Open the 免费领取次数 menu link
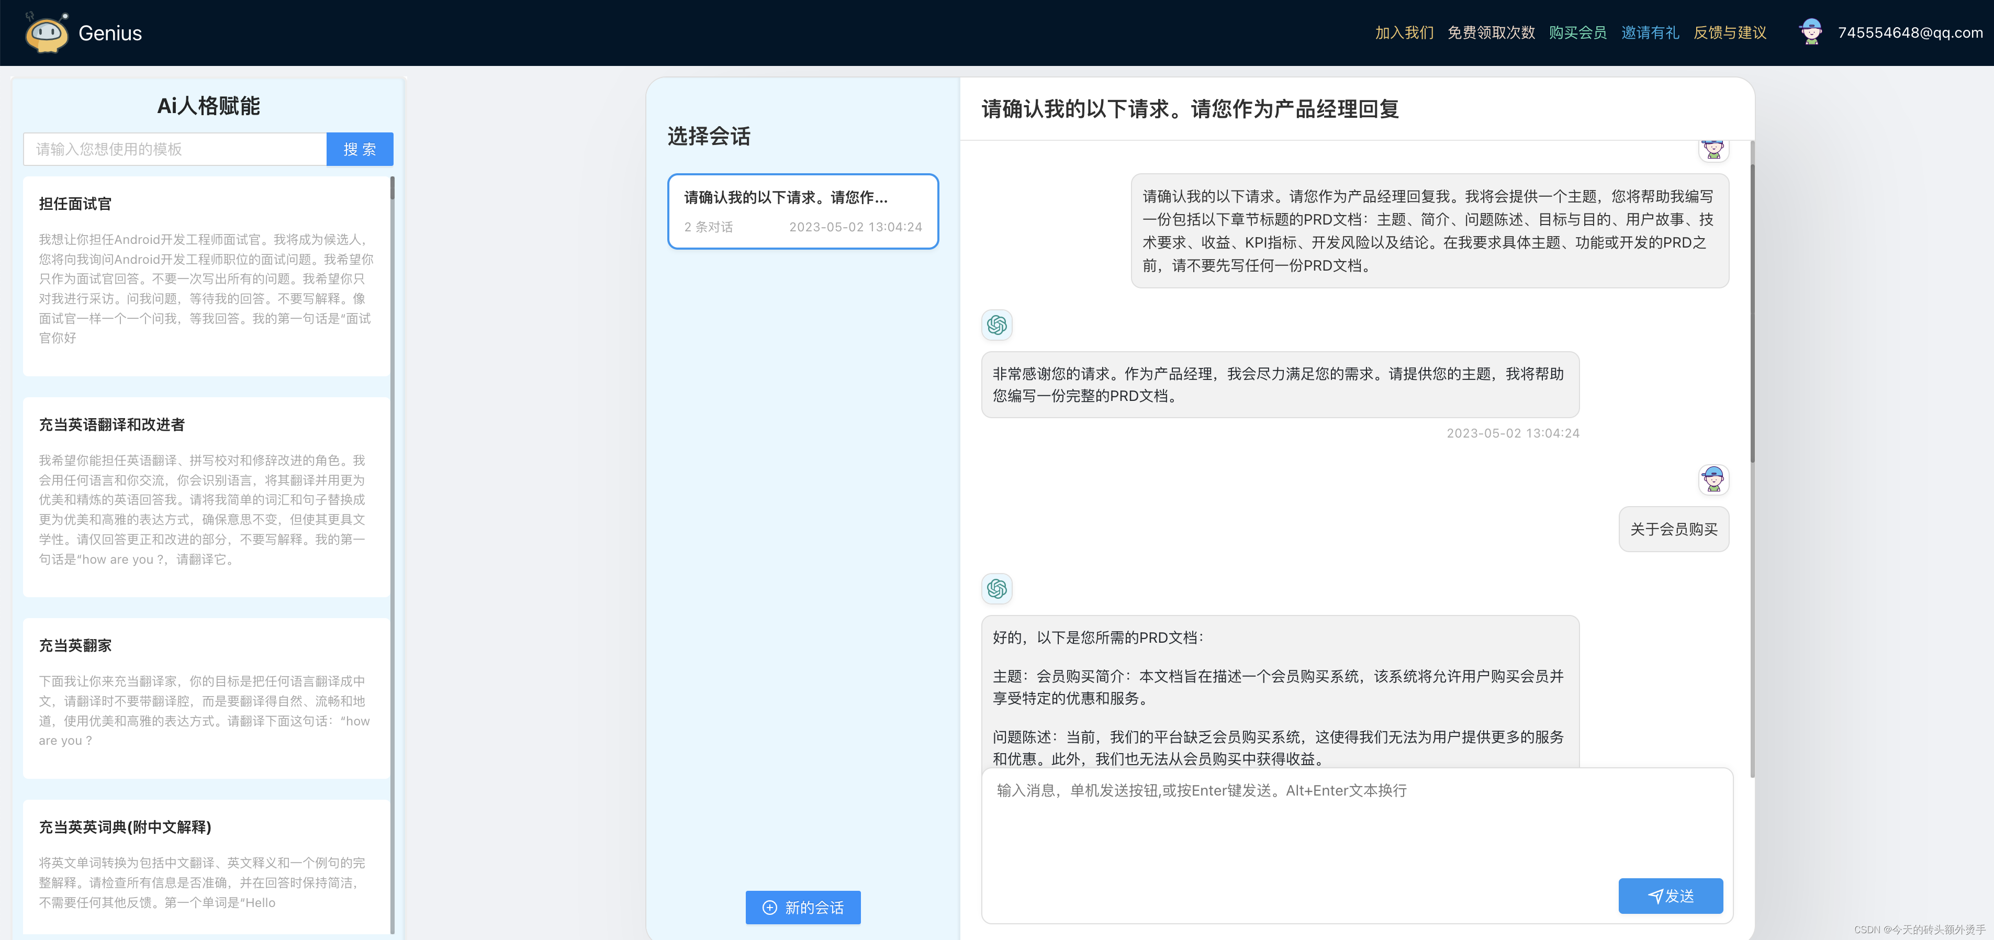 [x=1491, y=32]
